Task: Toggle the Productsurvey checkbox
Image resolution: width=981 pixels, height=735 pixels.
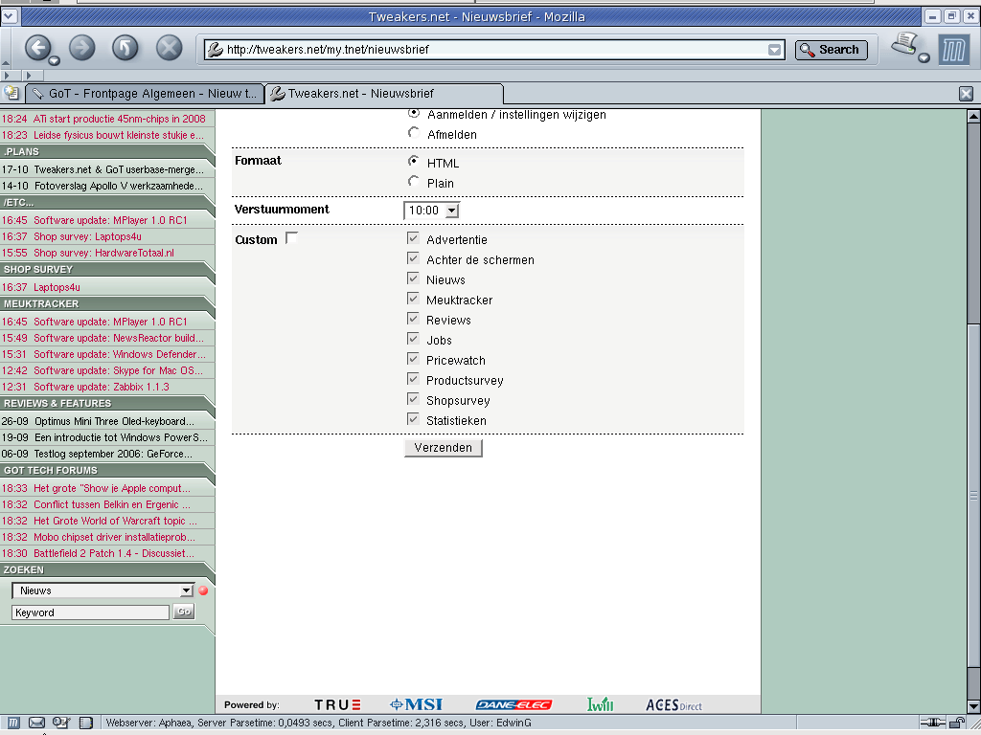Action: [x=413, y=379]
